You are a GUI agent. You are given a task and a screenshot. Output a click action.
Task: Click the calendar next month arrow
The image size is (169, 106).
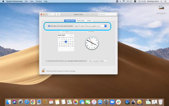(73, 35)
